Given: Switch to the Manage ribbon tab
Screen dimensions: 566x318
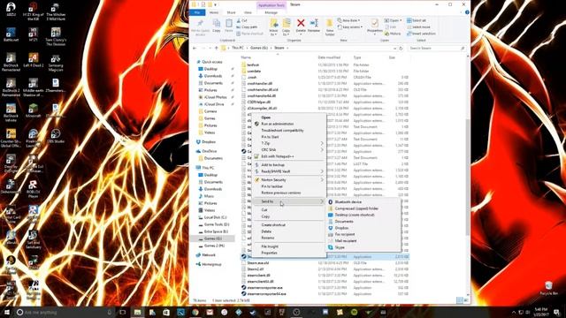Looking at the screenshot, I should [272, 12].
